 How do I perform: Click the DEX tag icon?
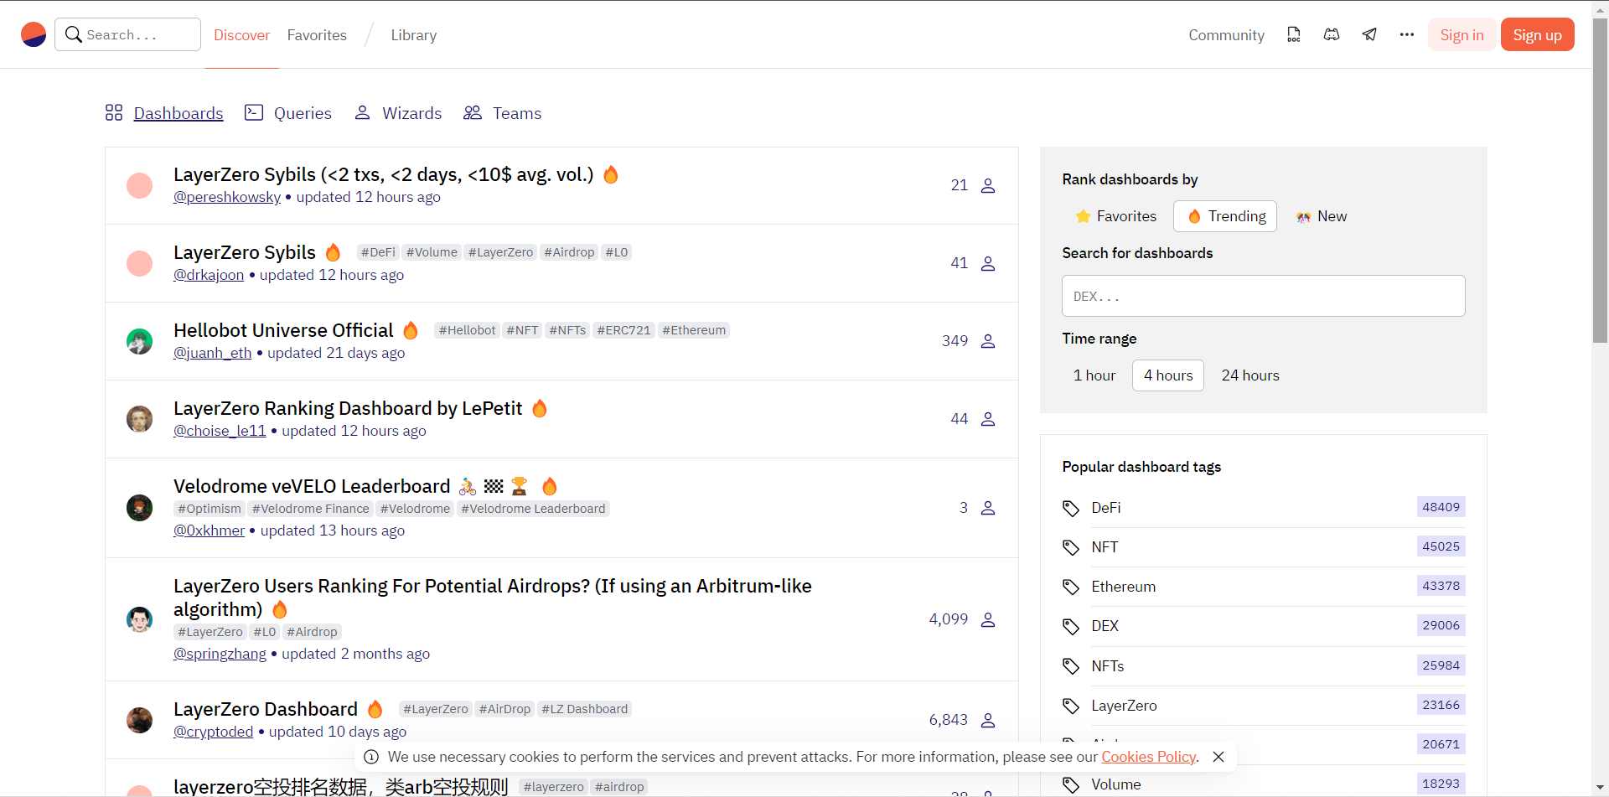coord(1071,626)
